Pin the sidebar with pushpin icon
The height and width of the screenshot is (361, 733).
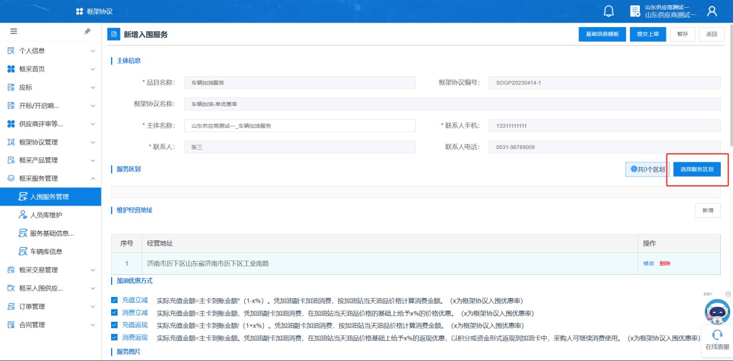coord(87,32)
